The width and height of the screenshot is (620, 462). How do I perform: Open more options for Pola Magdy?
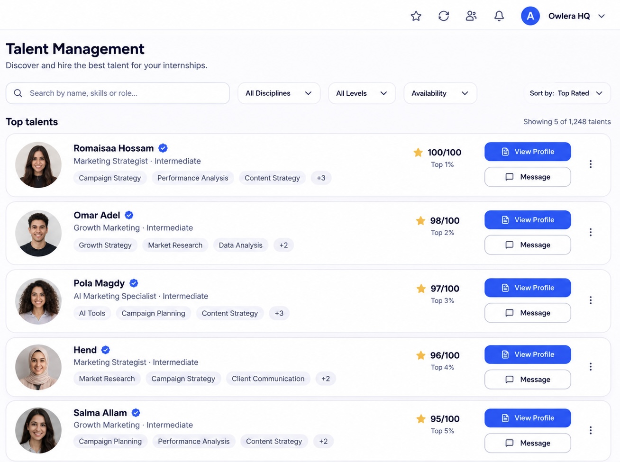coord(591,300)
